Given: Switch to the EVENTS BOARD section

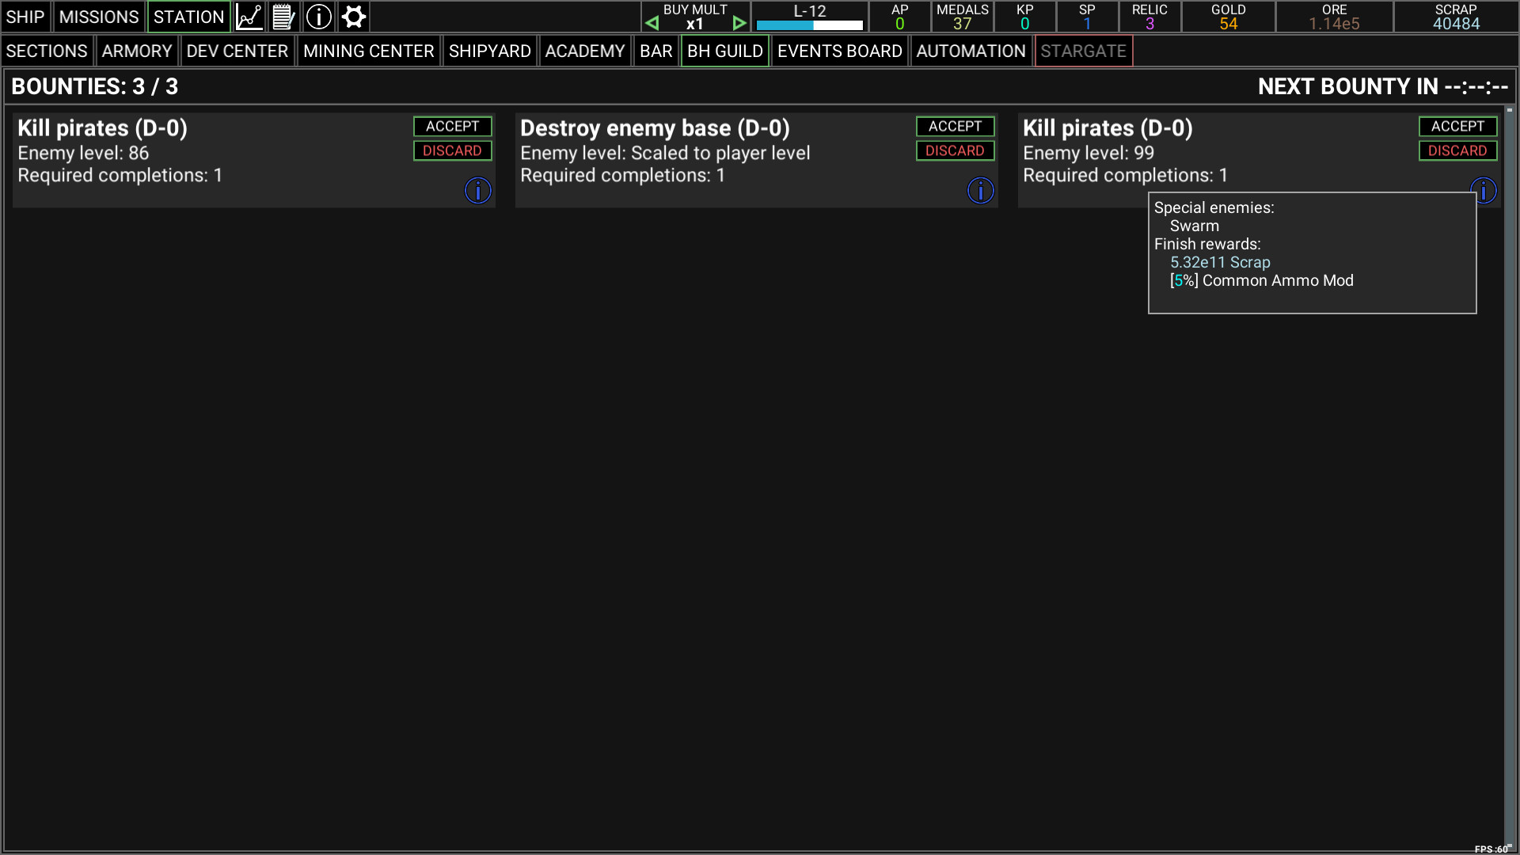Looking at the screenshot, I should click(839, 51).
